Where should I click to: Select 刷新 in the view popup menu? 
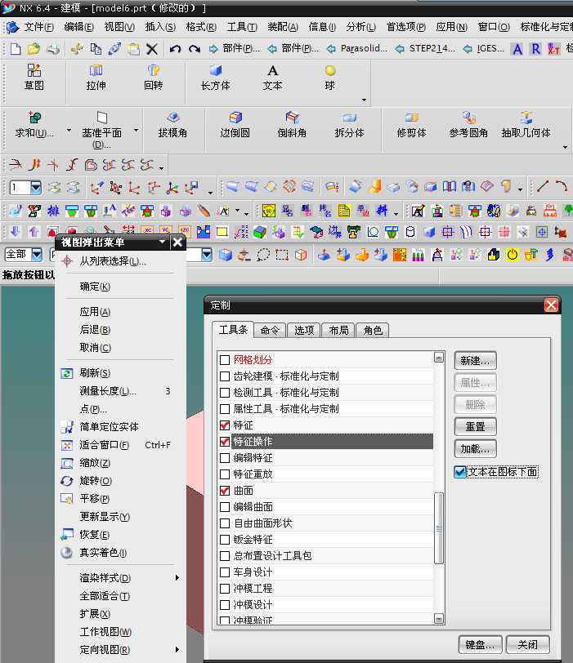[120, 373]
